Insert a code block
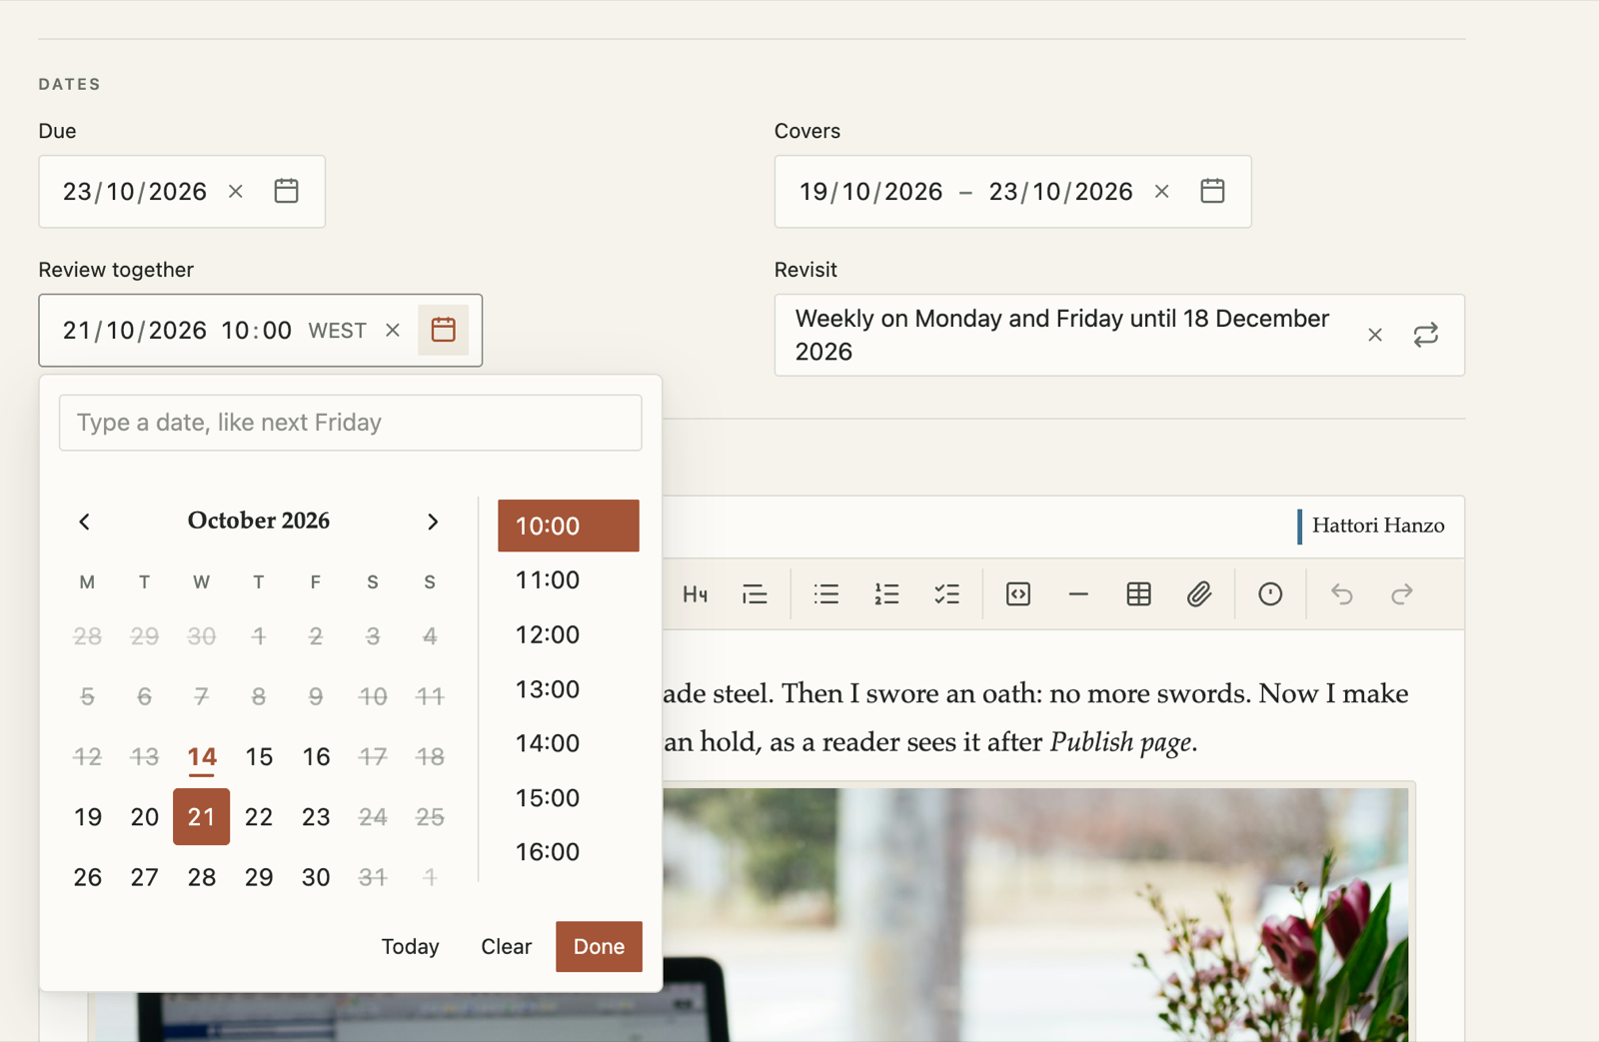The height and width of the screenshot is (1042, 1599). [1018, 594]
